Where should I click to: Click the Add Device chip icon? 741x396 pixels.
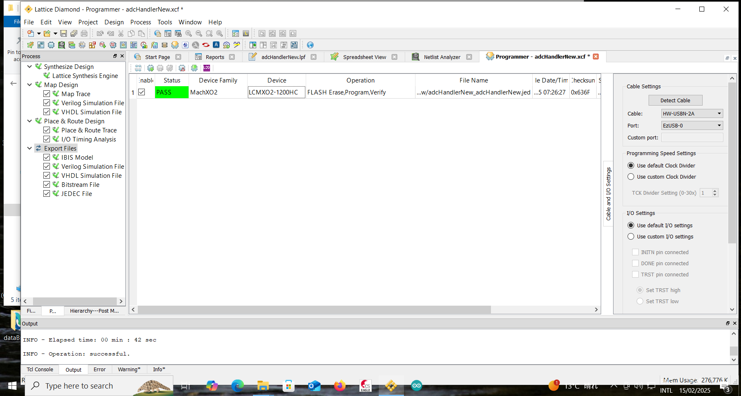pos(151,68)
